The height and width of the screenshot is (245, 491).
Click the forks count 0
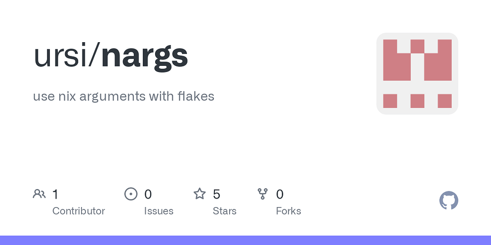click(280, 194)
